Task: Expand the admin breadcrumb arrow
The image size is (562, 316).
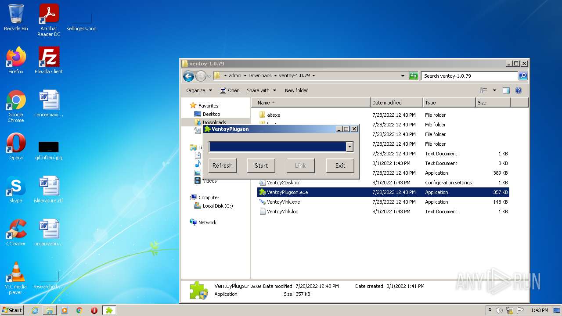Action: tap(245, 75)
